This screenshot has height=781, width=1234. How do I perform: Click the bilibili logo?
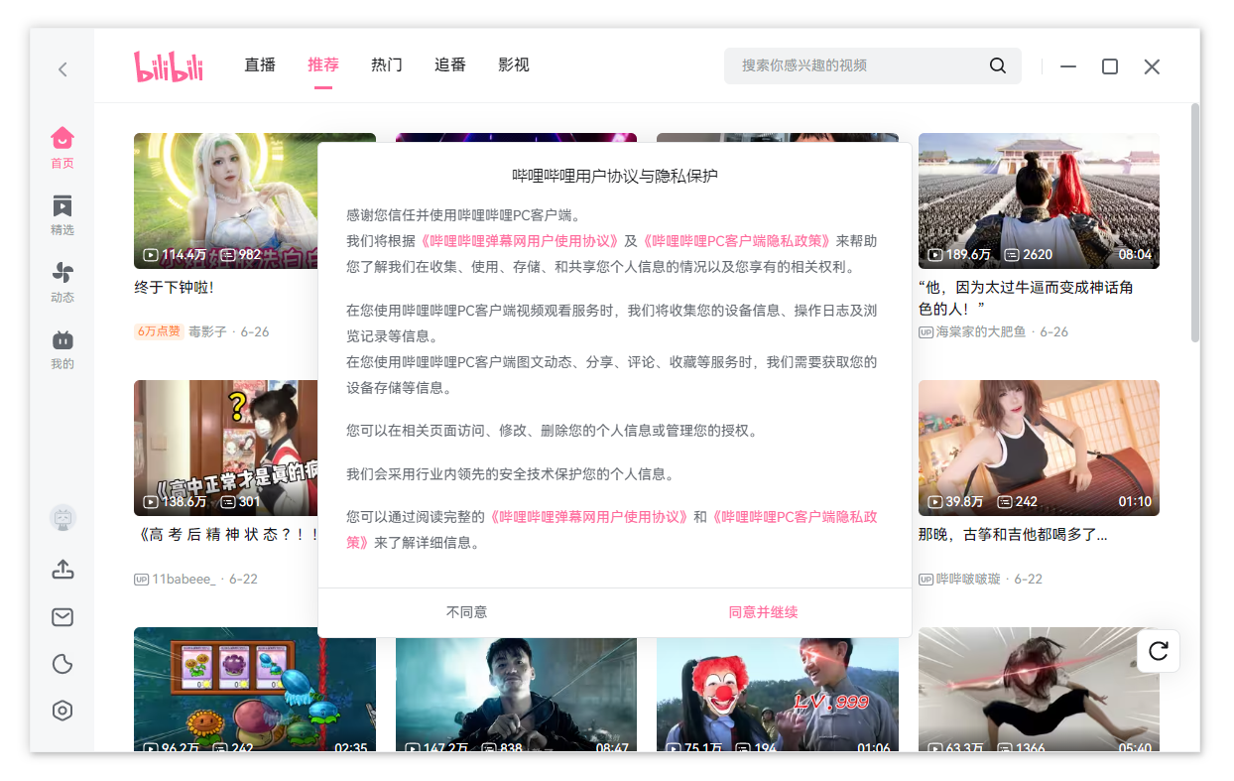point(169,65)
